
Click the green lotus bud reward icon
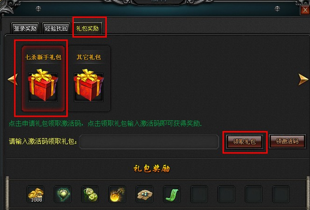tap(63, 194)
